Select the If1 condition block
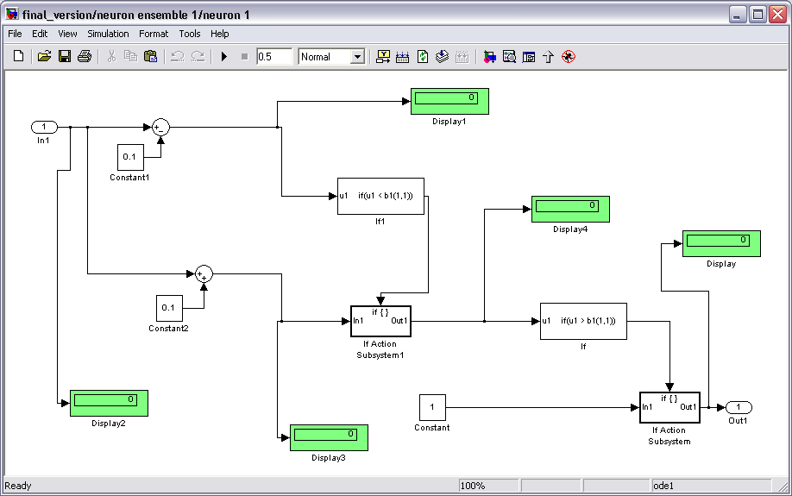792x496 pixels. tap(380, 196)
